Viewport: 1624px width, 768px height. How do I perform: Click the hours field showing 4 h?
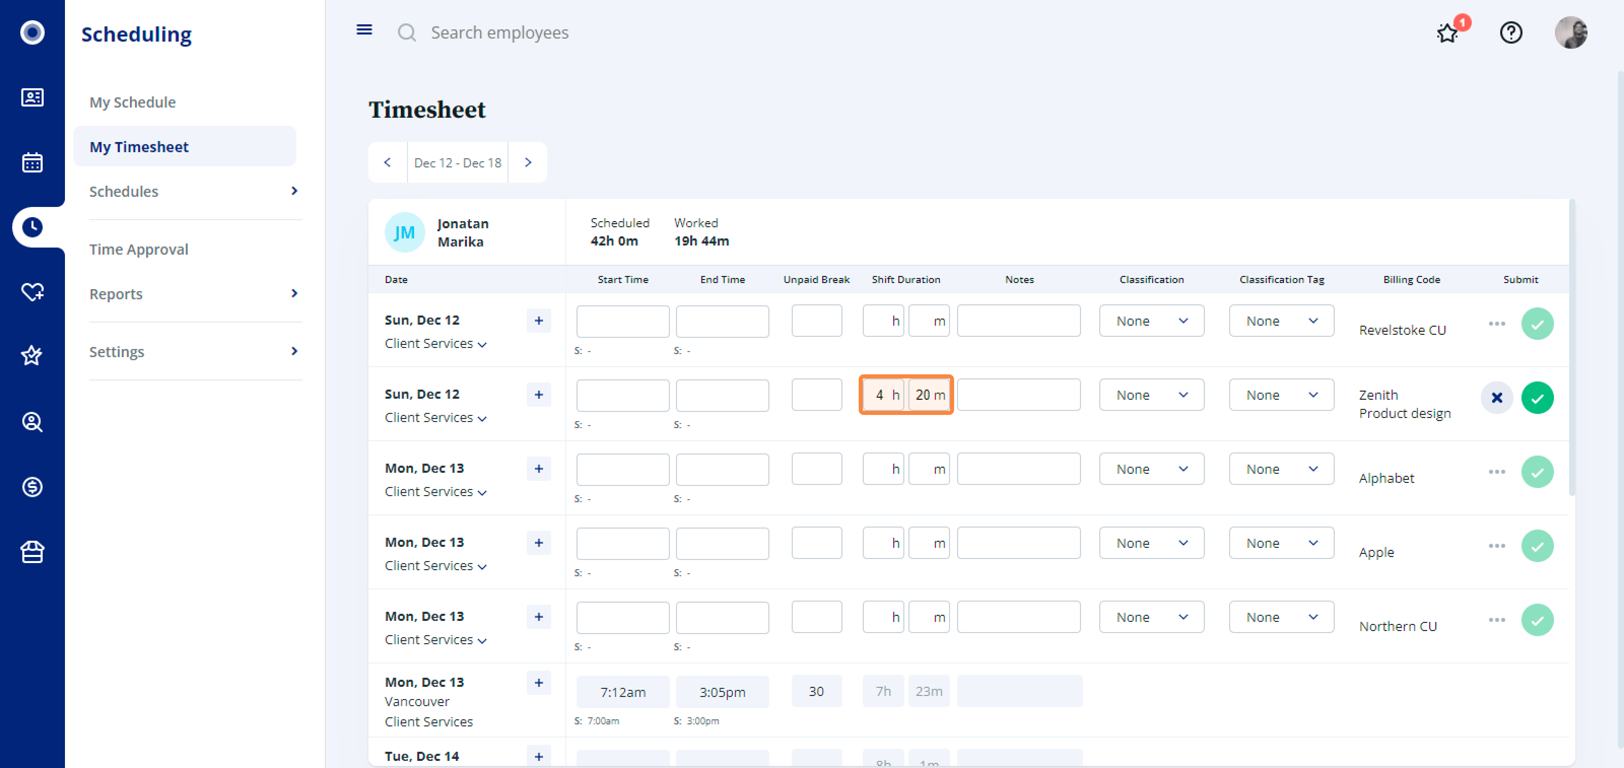pyautogui.click(x=883, y=395)
